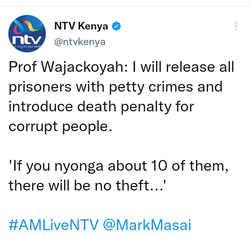Click the 'introduce' word in the tweet body
The height and width of the screenshot is (237, 250).
41,107
